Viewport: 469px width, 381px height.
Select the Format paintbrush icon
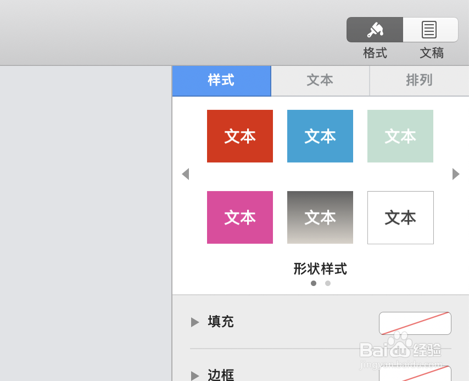pos(375,30)
